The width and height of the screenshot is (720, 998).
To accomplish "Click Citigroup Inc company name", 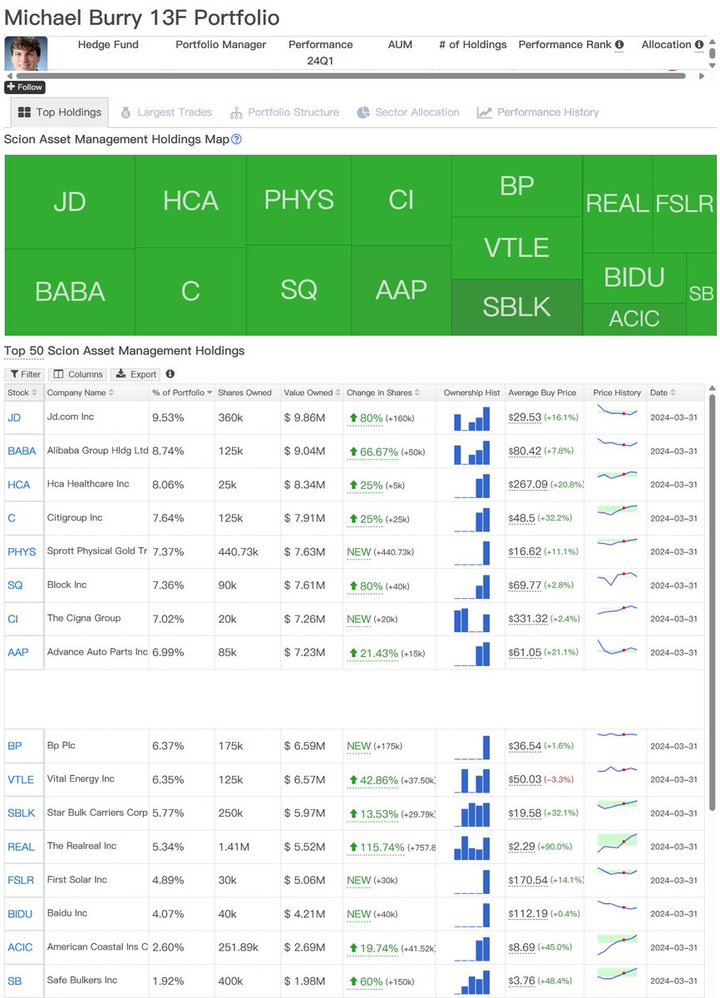I will (75, 517).
